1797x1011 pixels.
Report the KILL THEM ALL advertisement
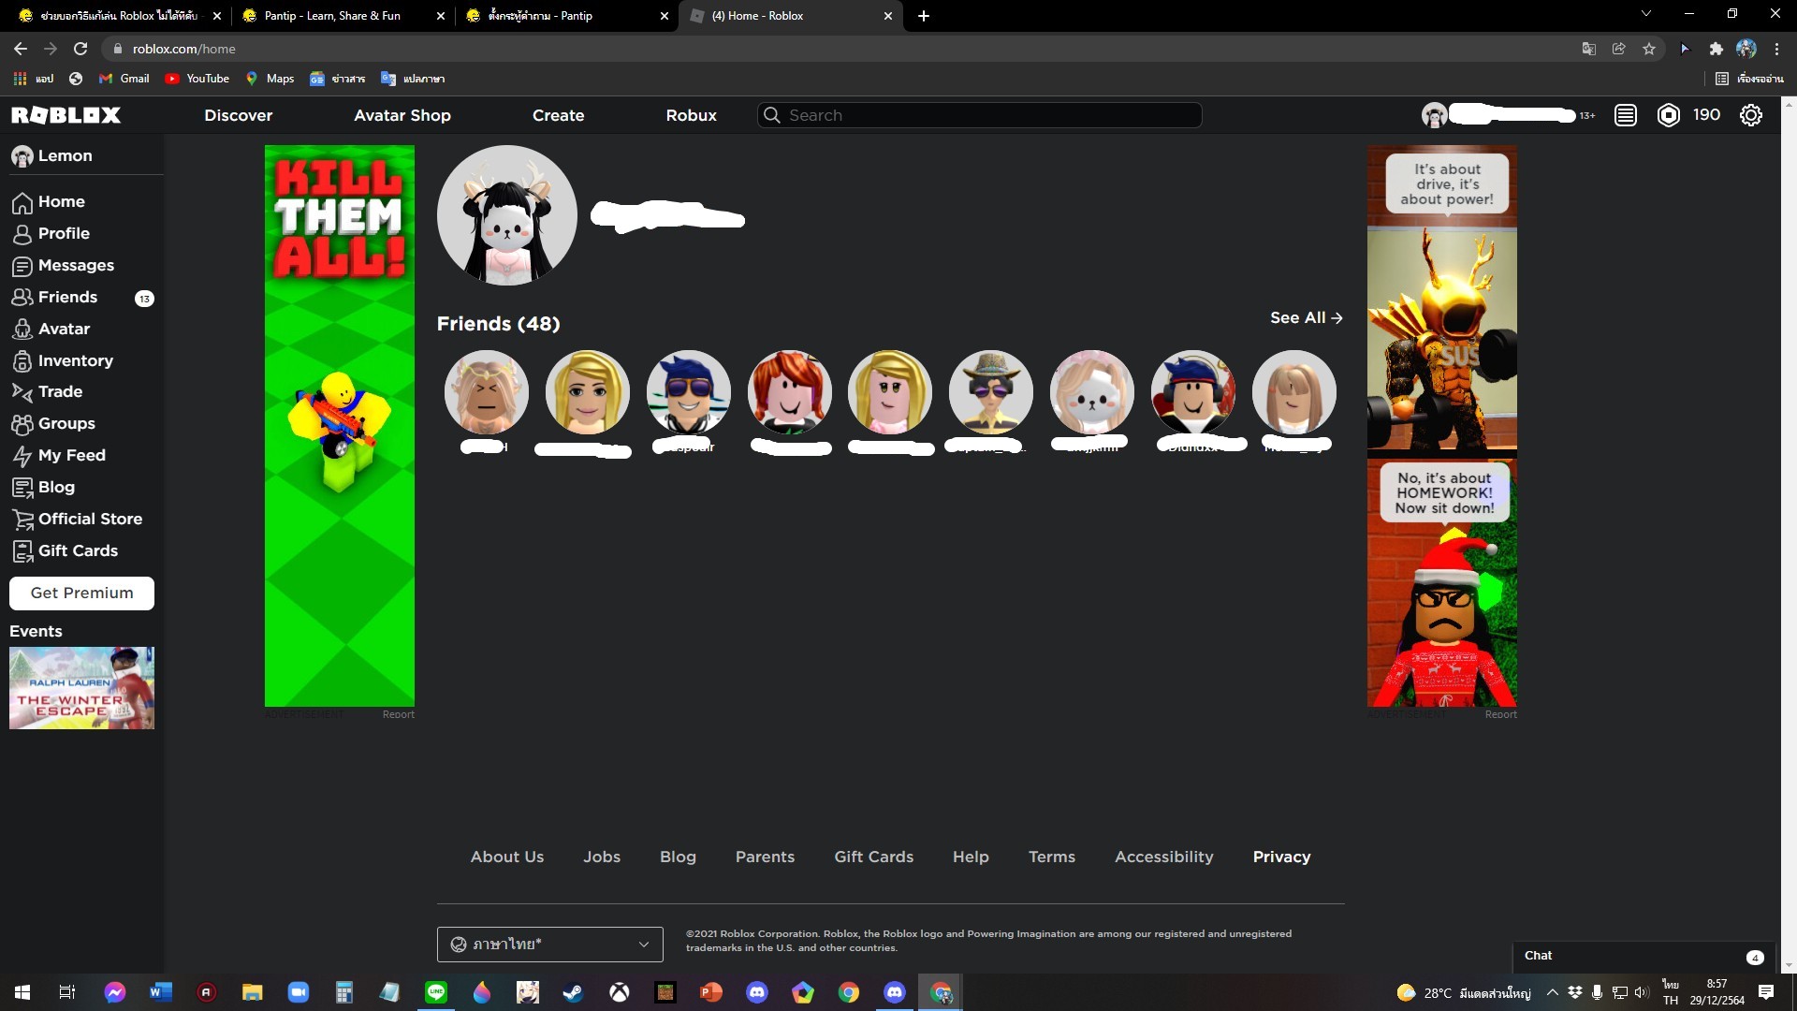point(399,714)
